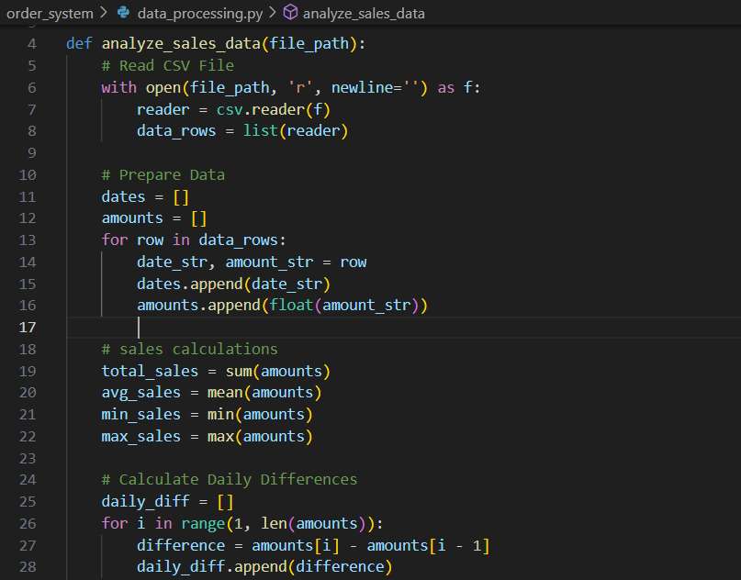This screenshot has width=741, height=580.
Task: Open the order_system breadcrumb dropdown
Action: coord(50,14)
